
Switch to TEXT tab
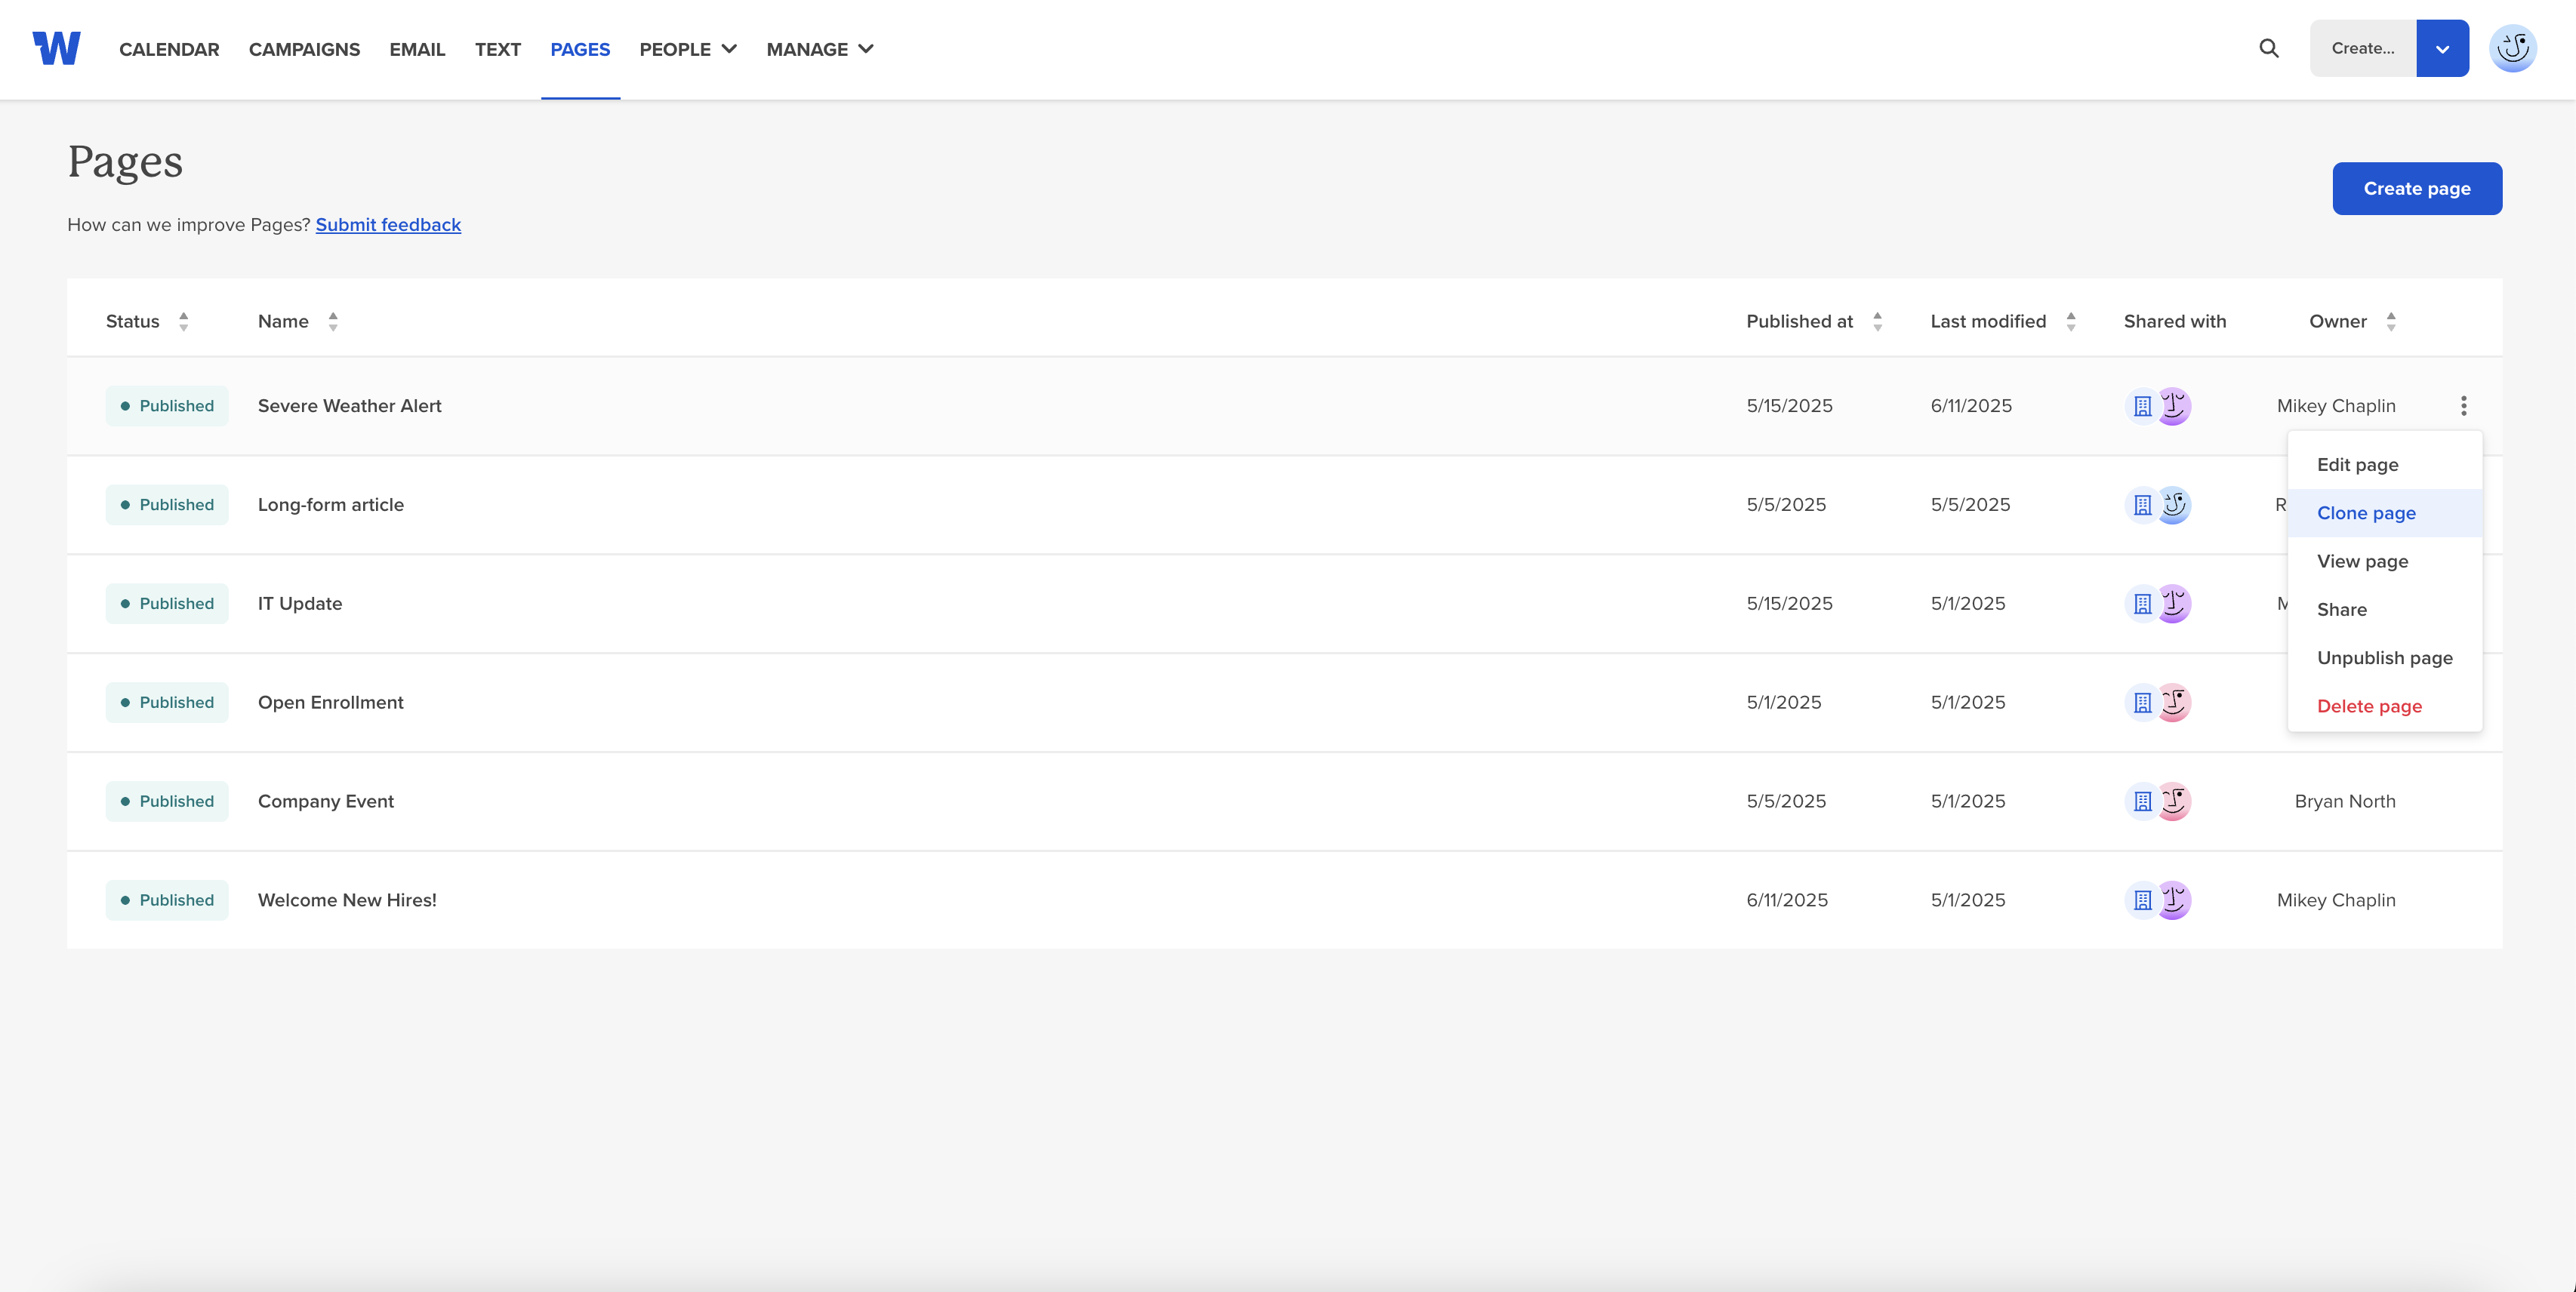[498, 49]
